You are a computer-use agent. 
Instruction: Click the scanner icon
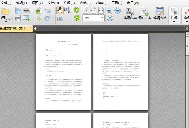(26, 10)
